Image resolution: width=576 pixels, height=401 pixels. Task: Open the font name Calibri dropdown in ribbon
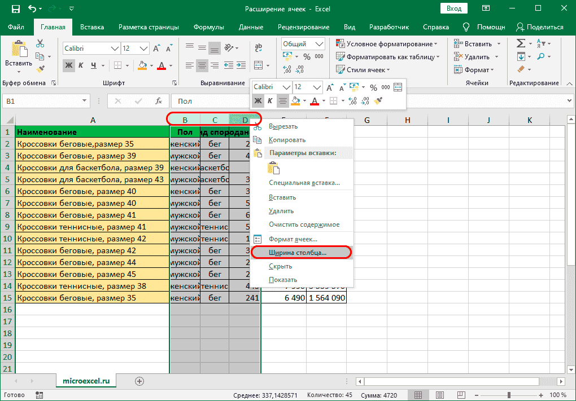click(x=115, y=49)
